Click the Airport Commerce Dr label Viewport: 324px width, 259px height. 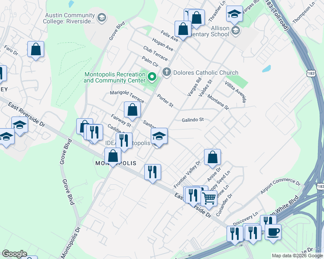(x=280, y=186)
